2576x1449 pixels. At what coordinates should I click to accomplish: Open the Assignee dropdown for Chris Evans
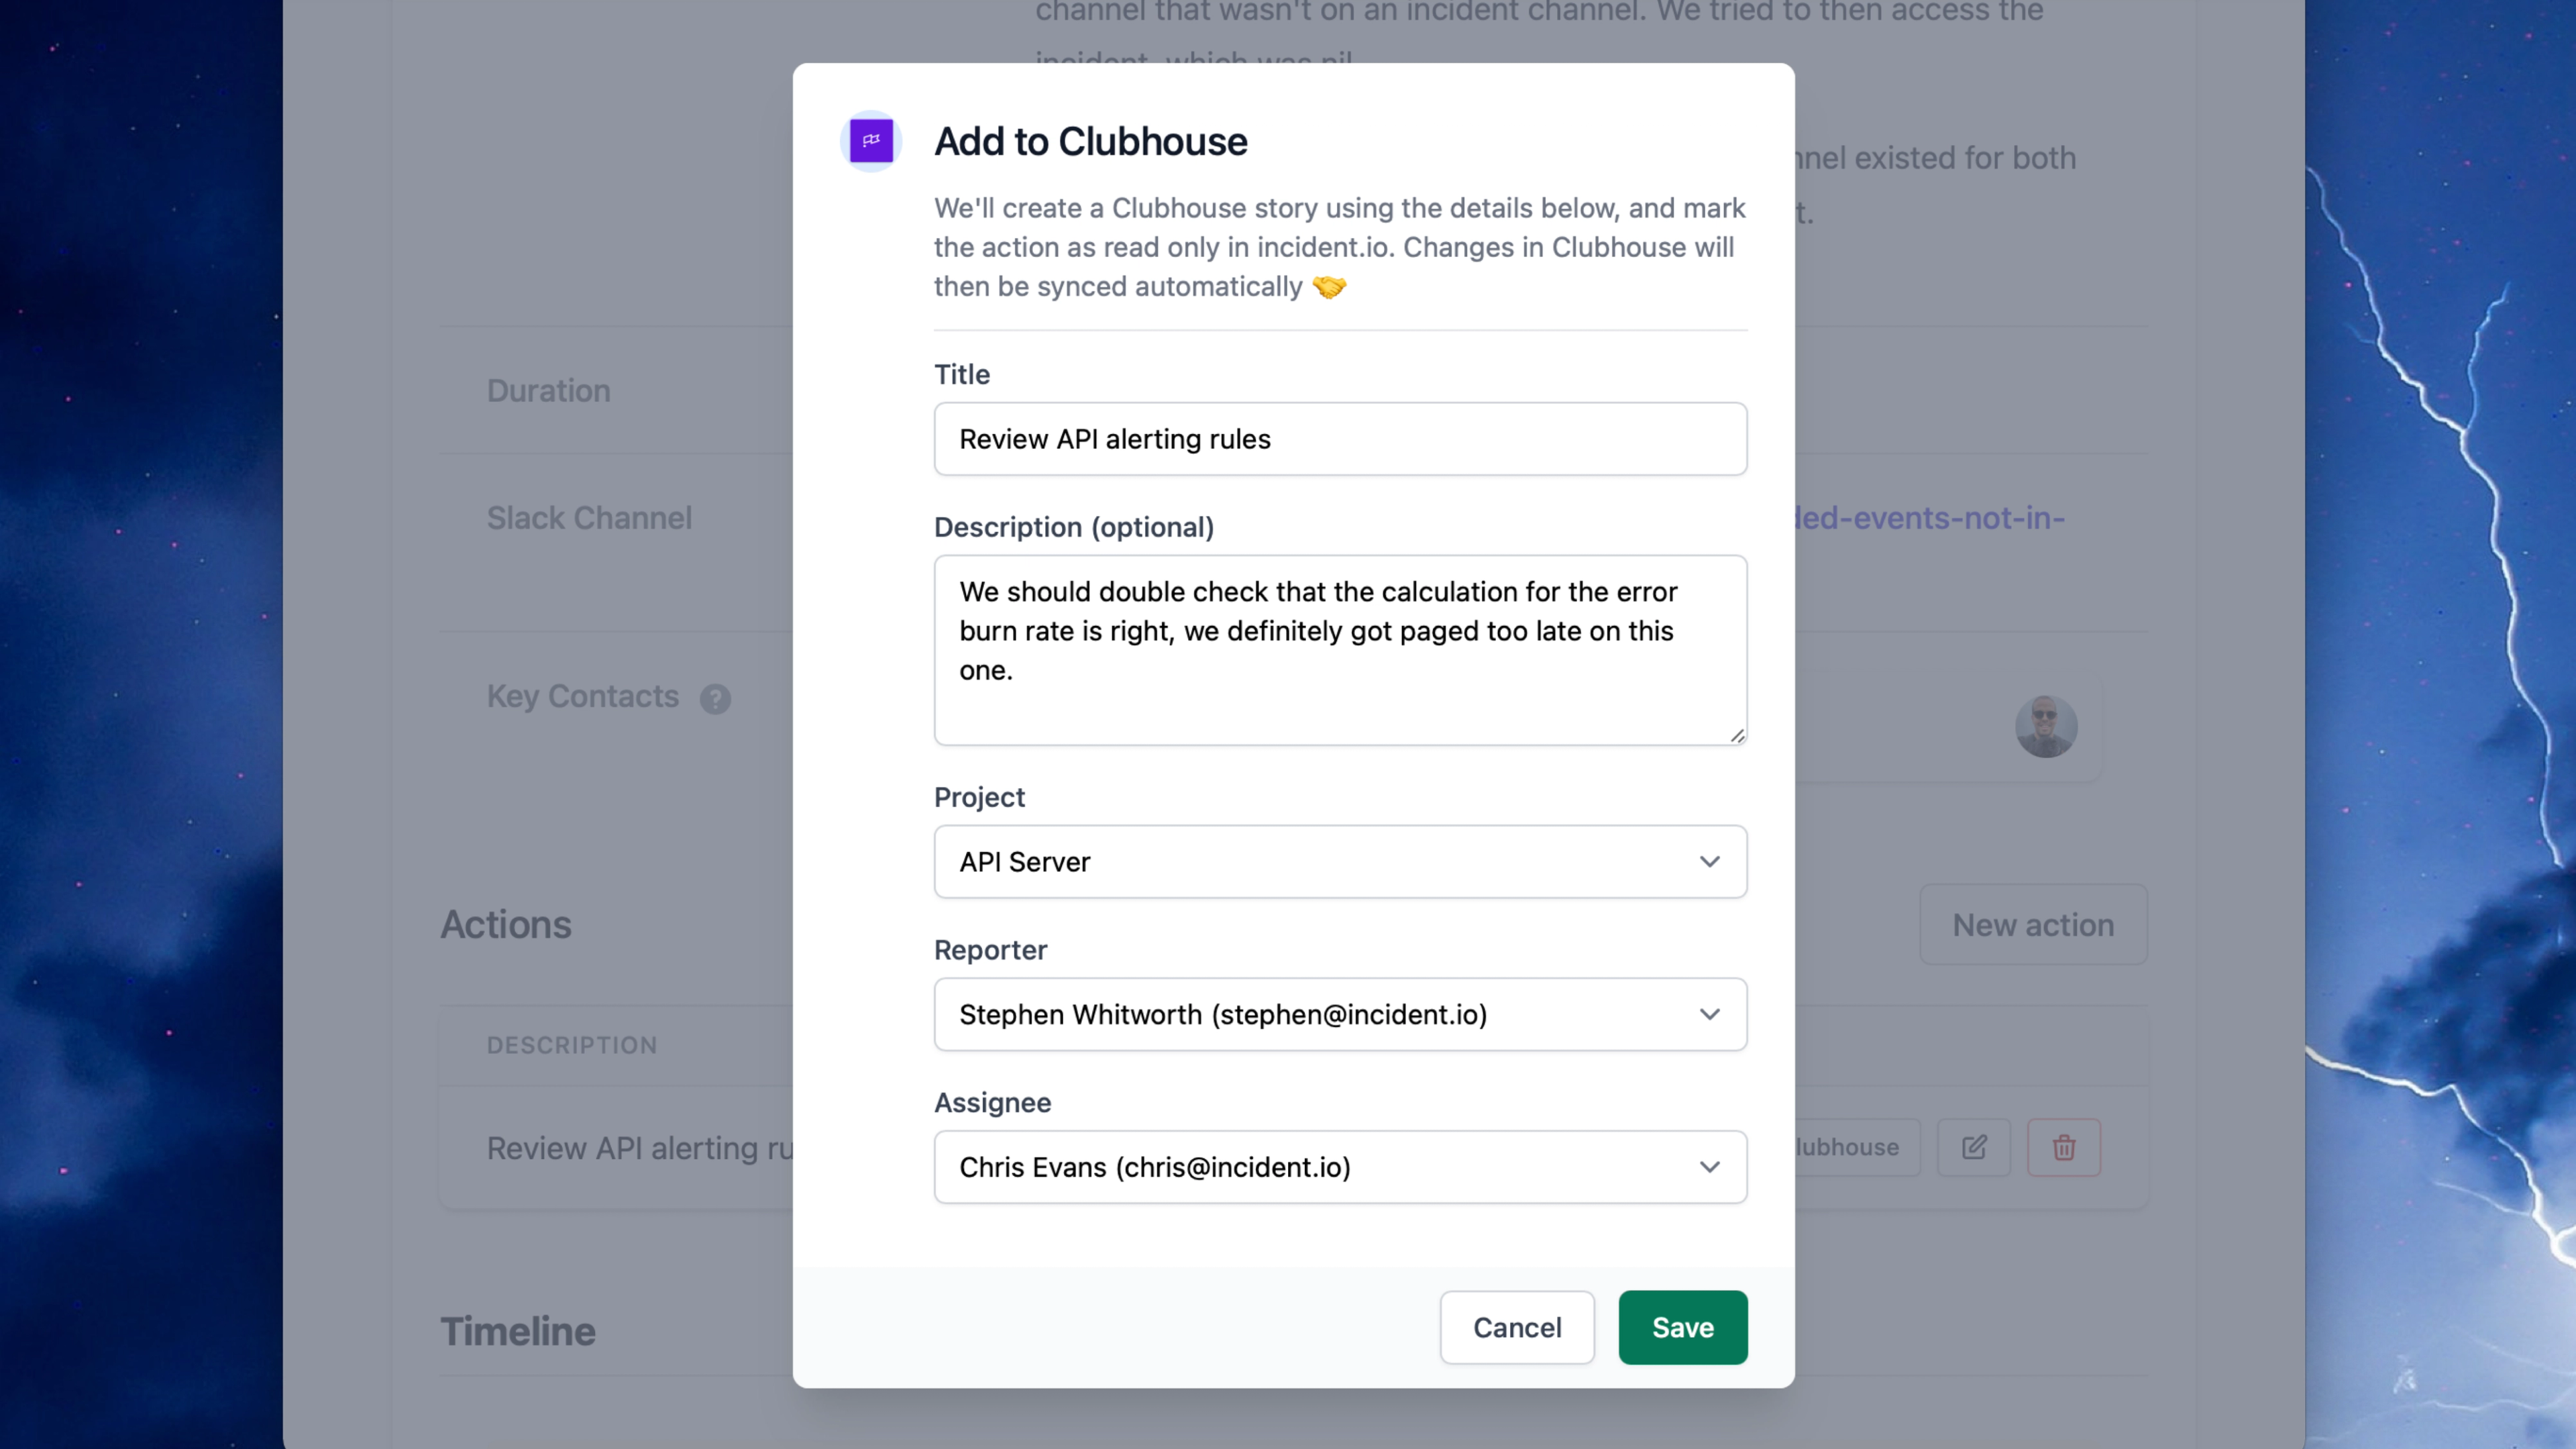(x=1340, y=1167)
